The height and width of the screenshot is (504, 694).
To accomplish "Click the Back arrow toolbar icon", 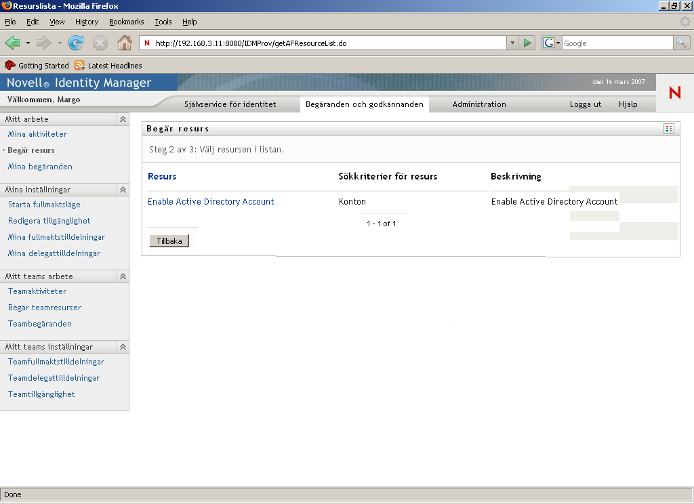I will (x=12, y=43).
